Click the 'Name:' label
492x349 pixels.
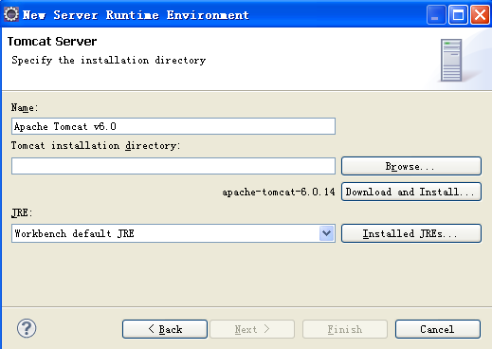(25, 107)
